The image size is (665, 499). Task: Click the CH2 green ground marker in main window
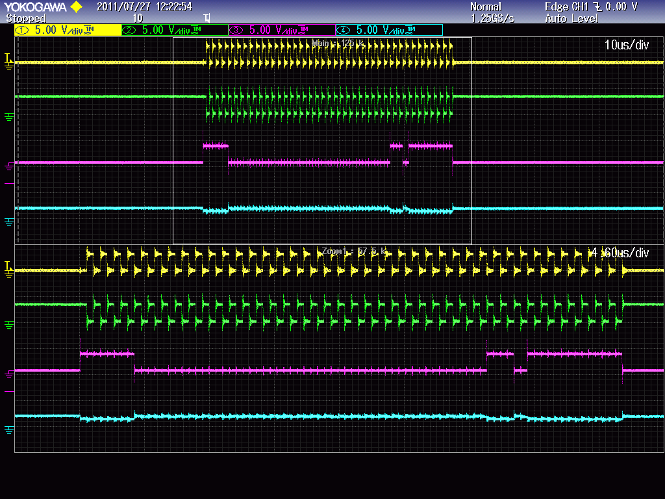(x=8, y=117)
